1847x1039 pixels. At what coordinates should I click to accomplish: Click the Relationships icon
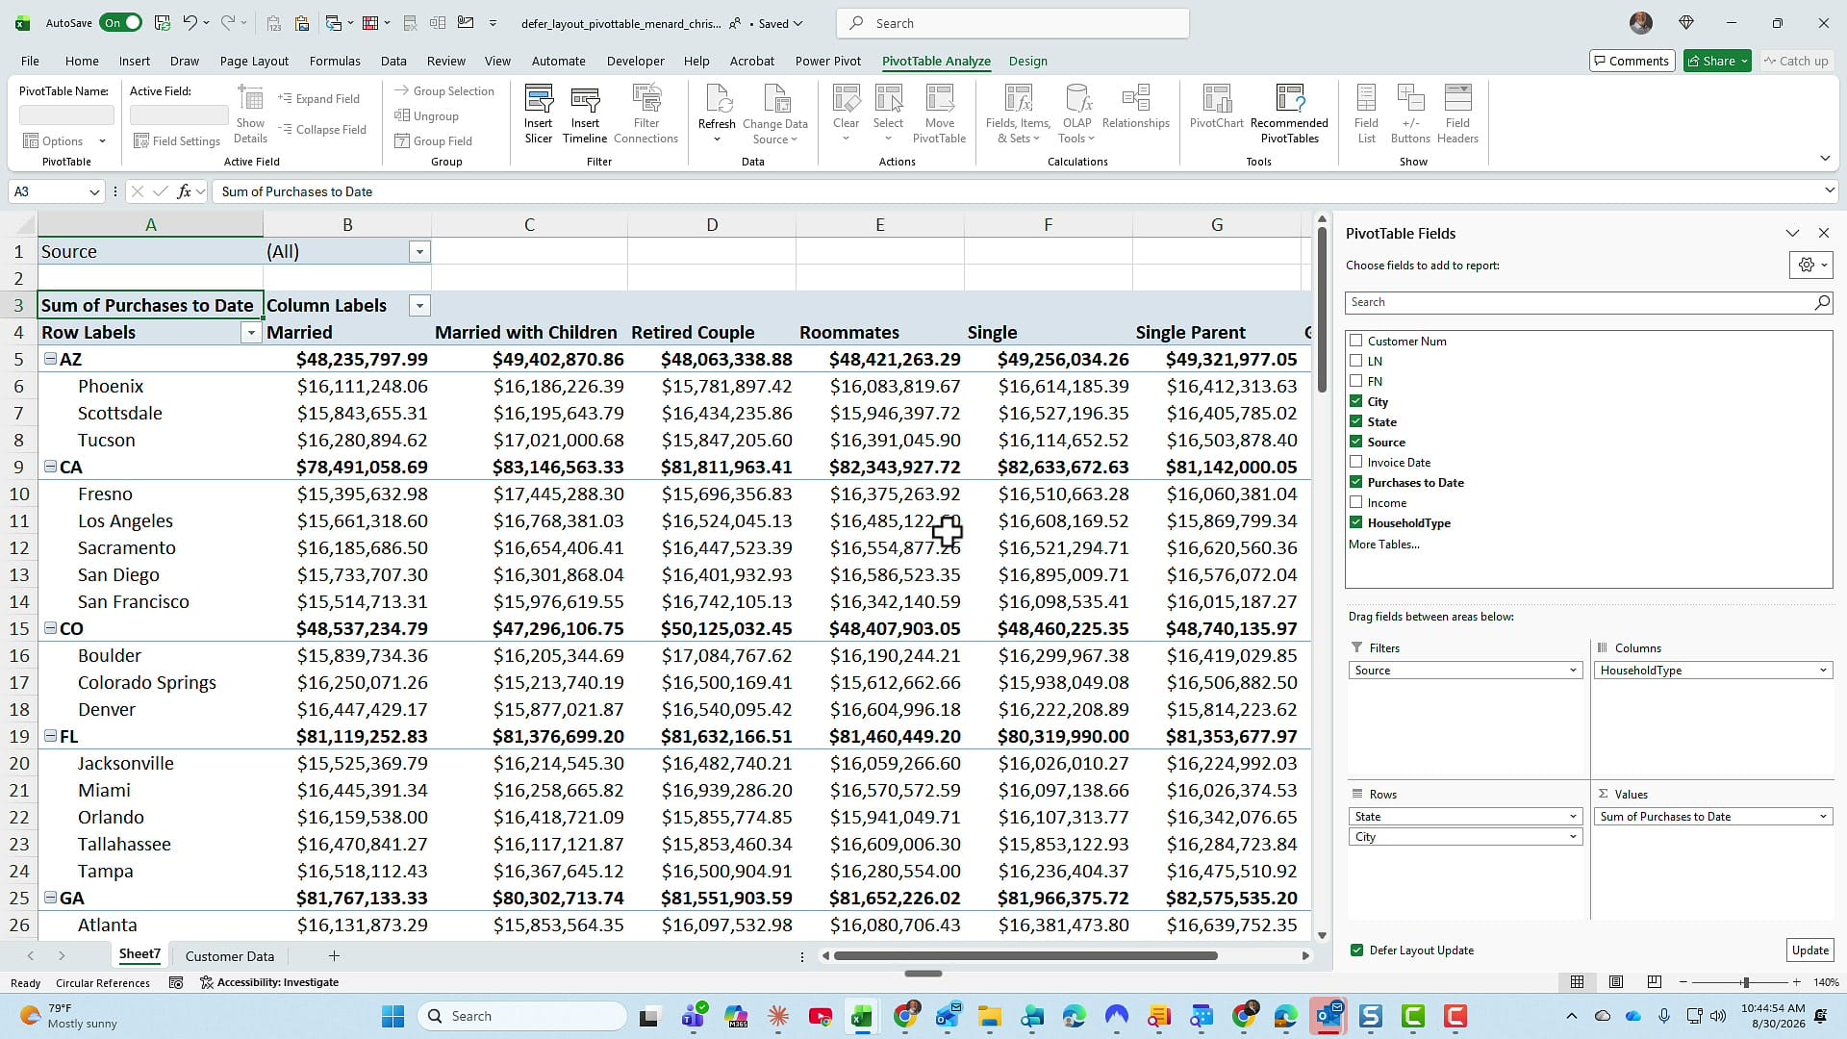tap(1136, 107)
